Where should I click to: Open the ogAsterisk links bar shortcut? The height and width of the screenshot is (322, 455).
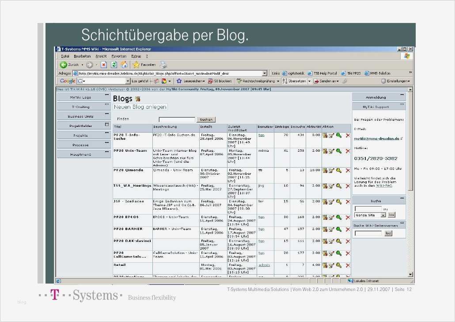click(293, 73)
